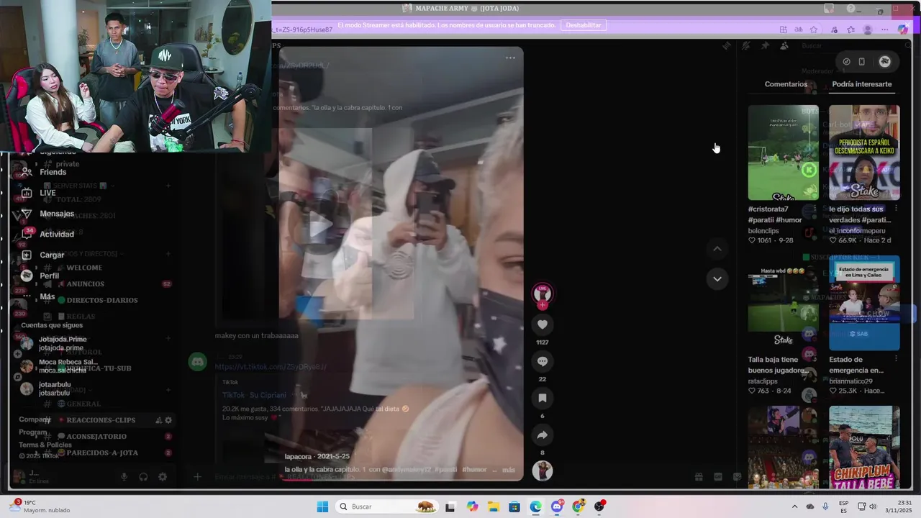Screen dimensions: 921x518
Task: Expand system tray hidden icons chevron
Action: click(794, 506)
